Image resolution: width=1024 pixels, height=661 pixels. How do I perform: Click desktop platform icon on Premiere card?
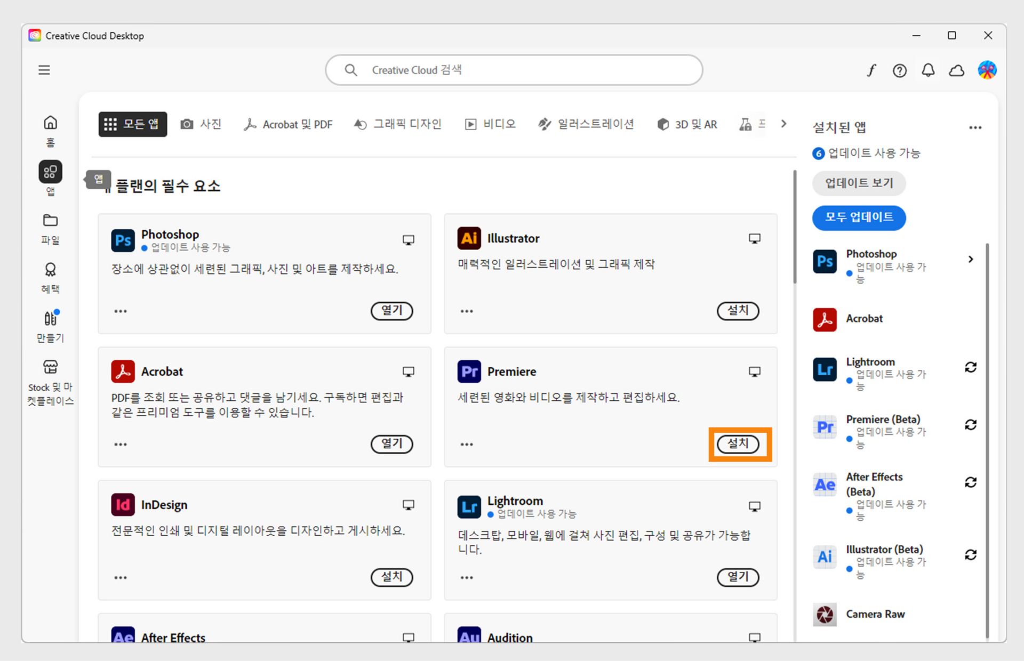click(x=755, y=372)
